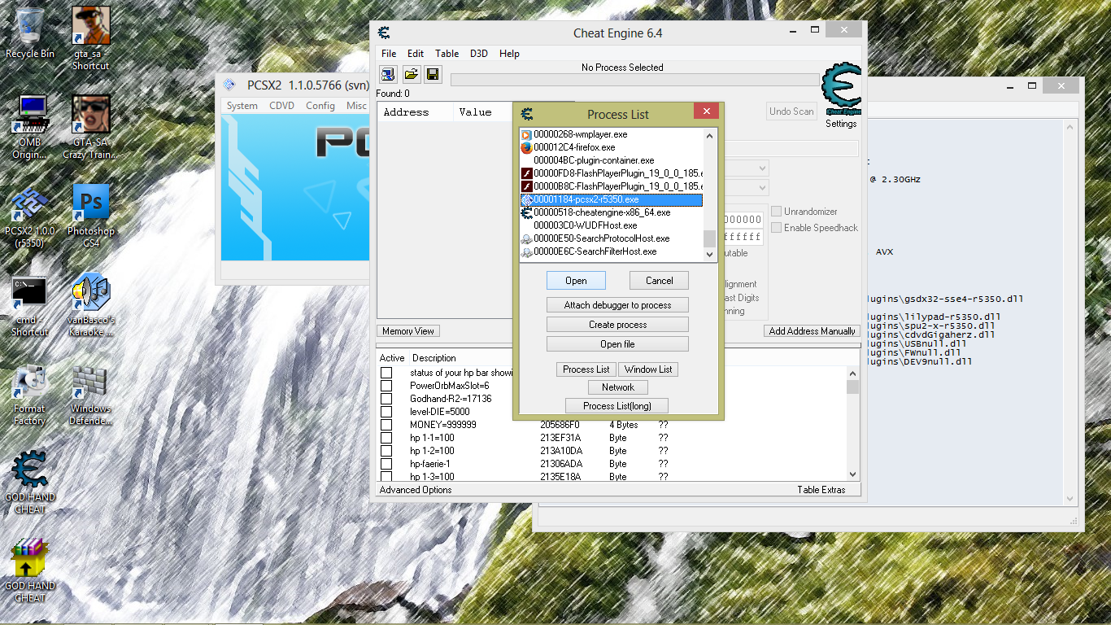This screenshot has height=625, width=1111.
Task: Open the File menu in Cheat Engine
Action: (x=390, y=54)
